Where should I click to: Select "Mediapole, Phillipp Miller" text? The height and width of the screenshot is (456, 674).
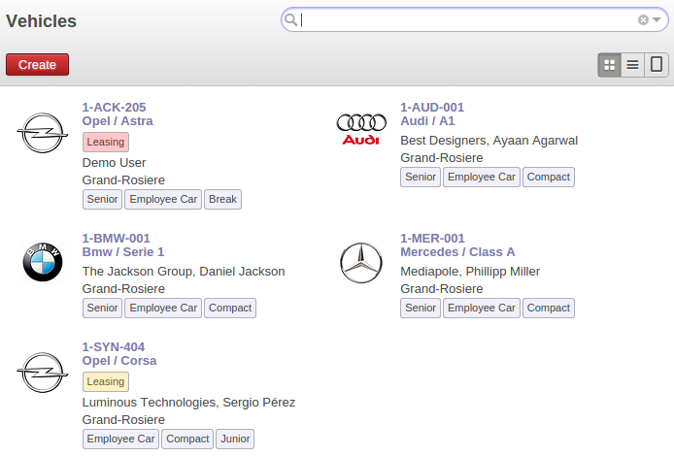pos(470,272)
